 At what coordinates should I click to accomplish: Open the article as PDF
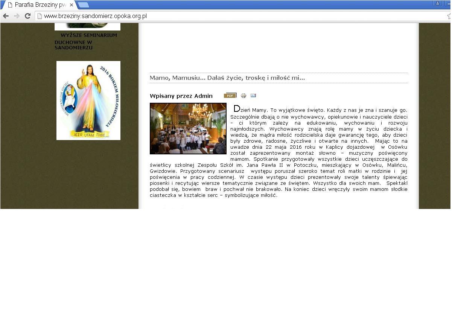click(230, 96)
